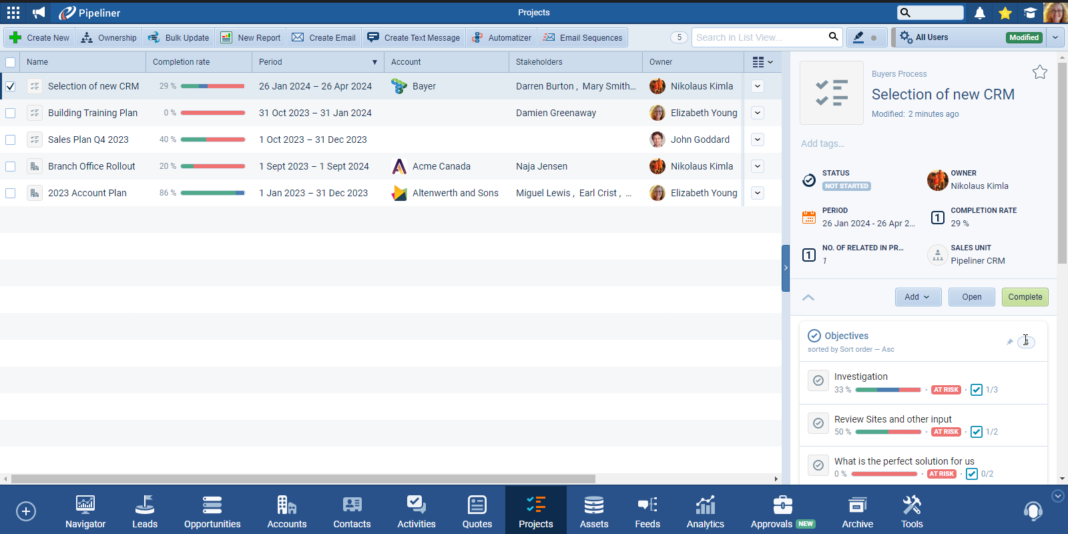Image resolution: width=1068 pixels, height=534 pixels.
Task: Open the All Users filter dropdown arrow
Action: point(1055,37)
